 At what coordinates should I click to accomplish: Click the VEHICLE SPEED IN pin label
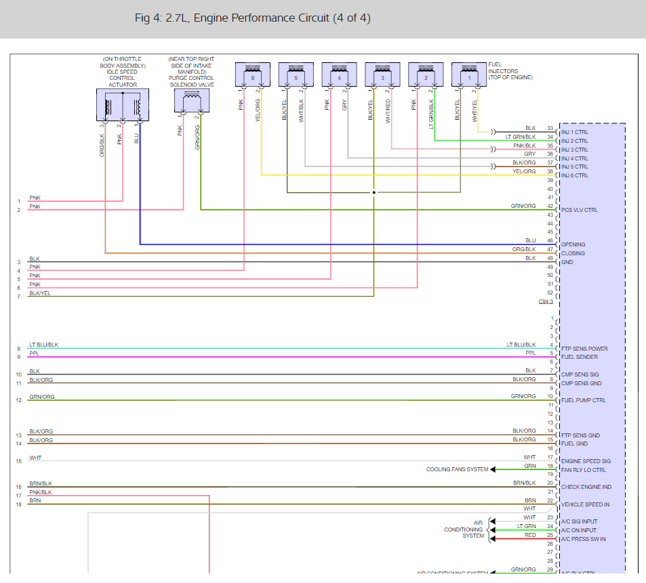coord(585,504)
